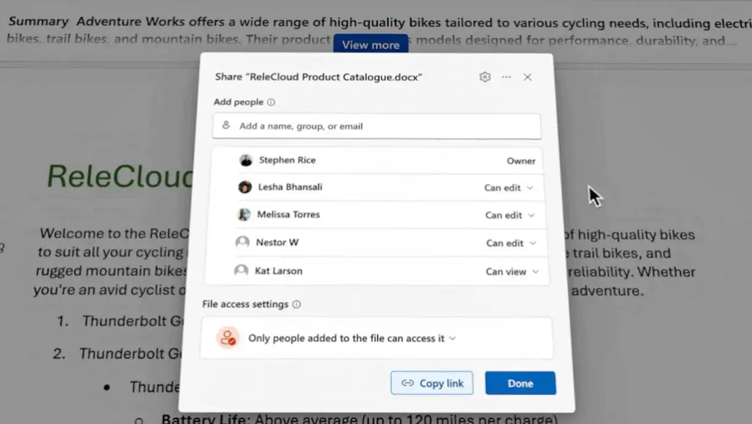Image resolution: width=752 pixels, height=424 pixels.
Task: Click the Copy link chain icon
Action: (407, 382)
